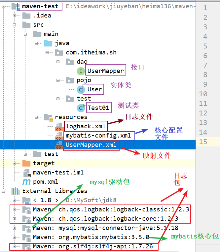Click line number 15 in editor gutter
The width and height of the screenshot is (220, 252).
coord(203,142)
